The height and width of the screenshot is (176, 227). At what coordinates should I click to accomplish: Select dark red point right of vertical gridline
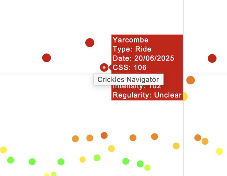[212, 59]
